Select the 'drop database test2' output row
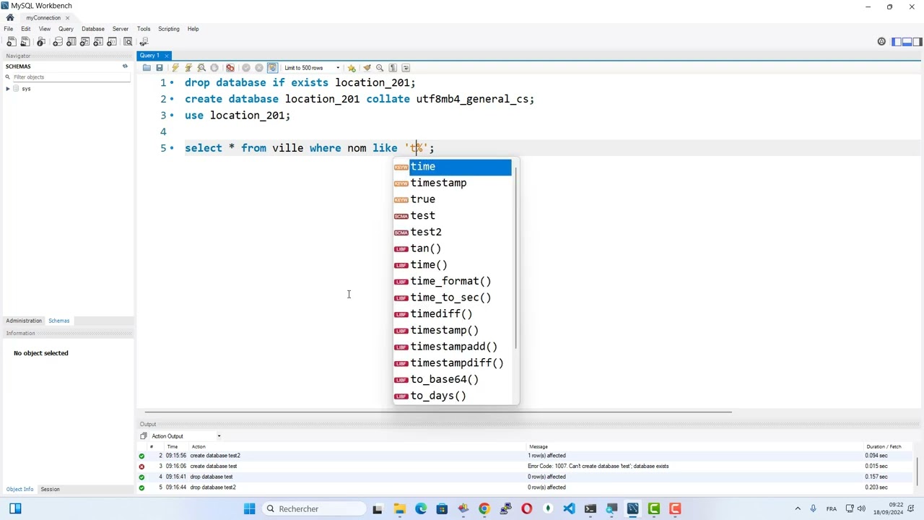924x520 pixels. (526, 487)
